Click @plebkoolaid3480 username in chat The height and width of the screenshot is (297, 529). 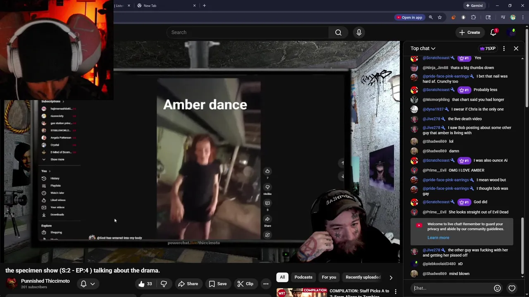tap(439, 264)
